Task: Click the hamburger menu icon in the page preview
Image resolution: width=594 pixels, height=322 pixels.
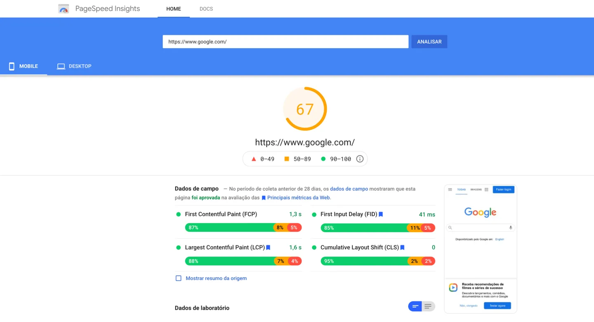Action: [450, 190]
